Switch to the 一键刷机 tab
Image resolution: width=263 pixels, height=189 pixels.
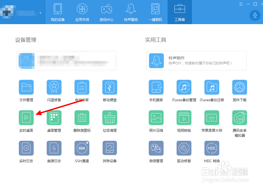(155, 12)
